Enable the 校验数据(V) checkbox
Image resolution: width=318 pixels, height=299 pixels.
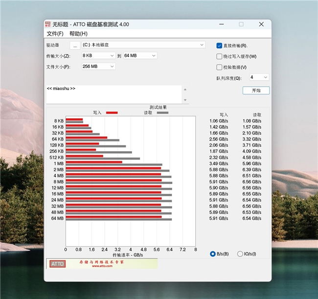[x=219, y=67]
